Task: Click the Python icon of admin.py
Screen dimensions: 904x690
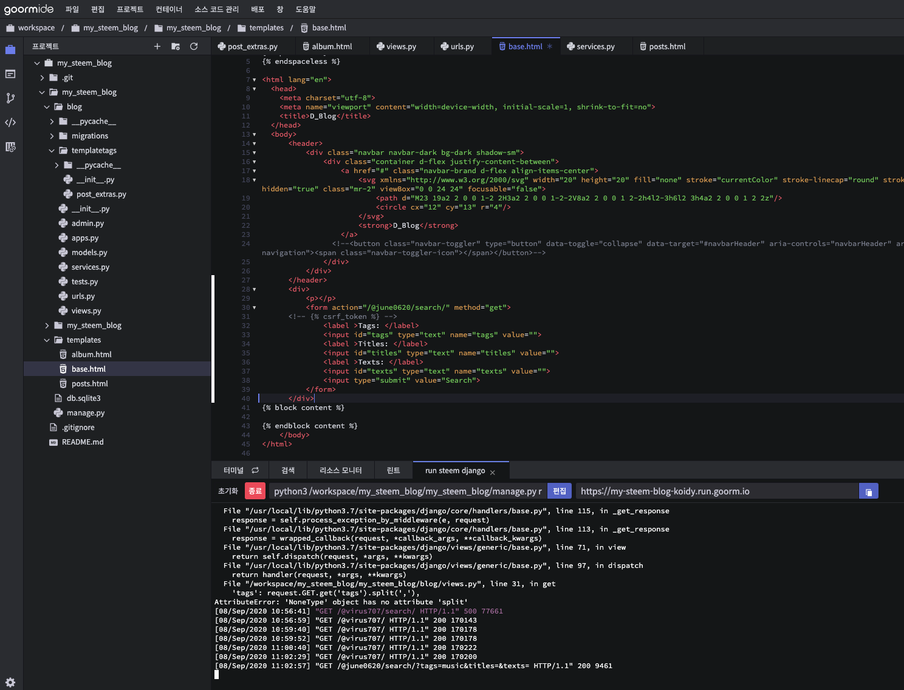Action: [x=63, y=223]
